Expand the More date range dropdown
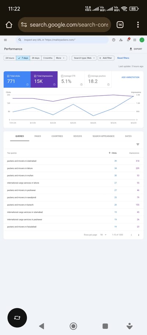This screenshot has height=335, width=147. [61, 58]
